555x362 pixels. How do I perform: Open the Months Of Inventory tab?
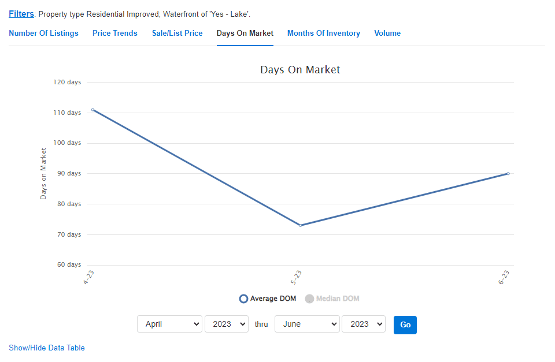324,33
